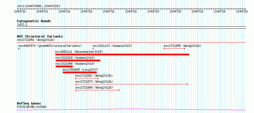Click the esv3680121 Besenbacher2015 variant bar
The width and height of the screenshot is (254, 113).
coord(122,55)
